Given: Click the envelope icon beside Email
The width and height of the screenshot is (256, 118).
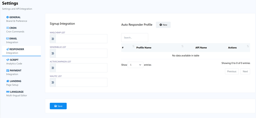Looking at the screenshot, I should 7,39.
